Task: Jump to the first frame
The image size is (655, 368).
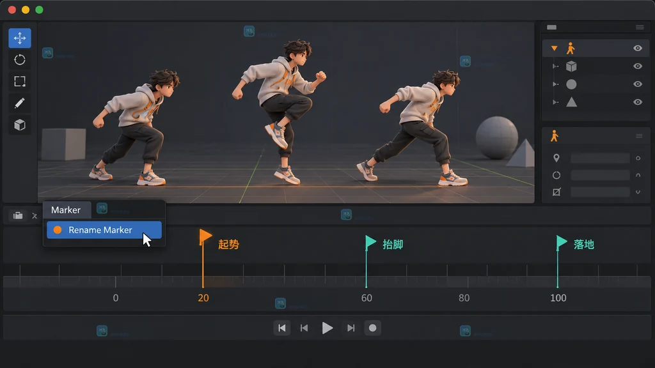Action: point(282,328)
